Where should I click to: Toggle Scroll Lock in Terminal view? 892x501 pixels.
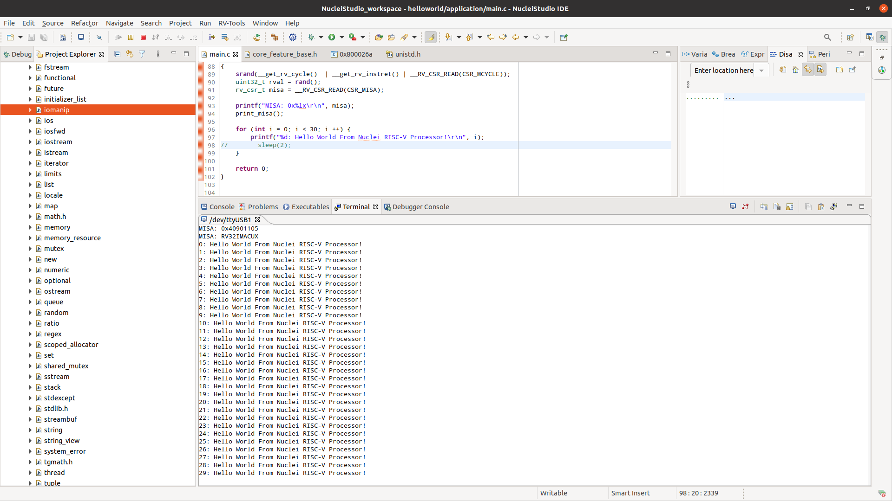(789, 206)
